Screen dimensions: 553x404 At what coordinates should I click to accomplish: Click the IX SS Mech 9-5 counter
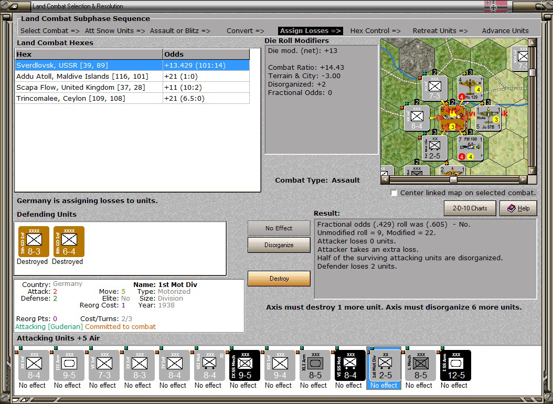coord(244,365)
